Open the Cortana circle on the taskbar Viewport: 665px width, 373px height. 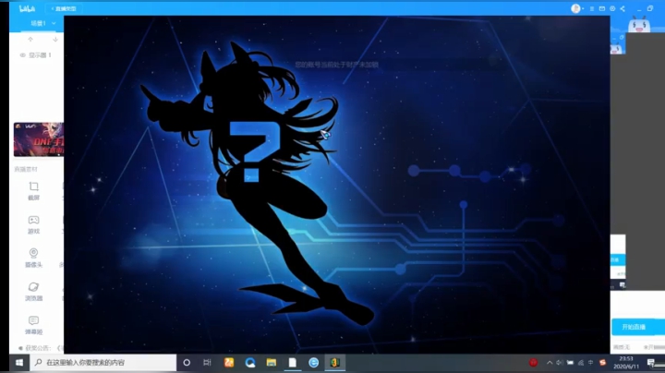(x=187, y=363)
